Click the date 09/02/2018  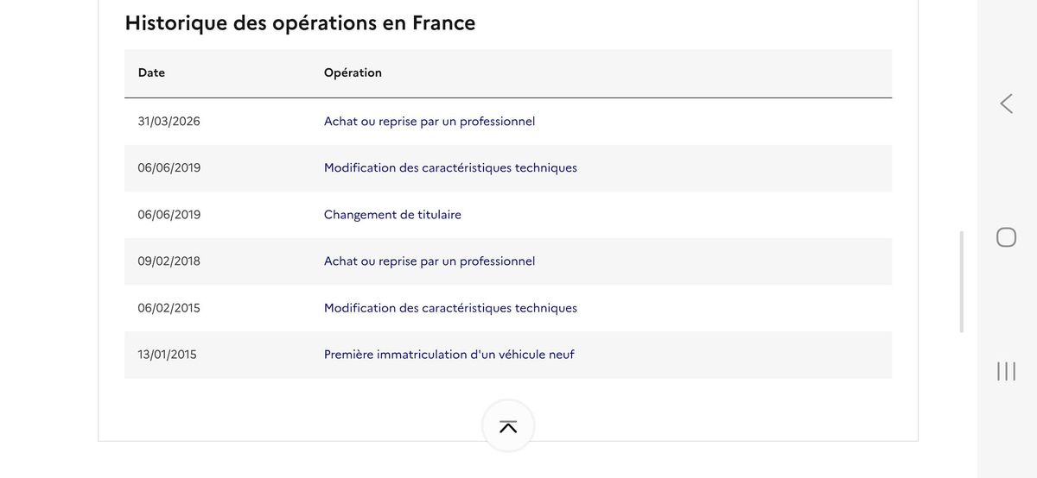[x=169, y=261]
